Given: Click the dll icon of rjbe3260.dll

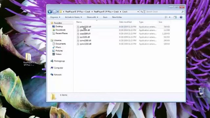Looking at the screenshot, I should click(78, 30).
